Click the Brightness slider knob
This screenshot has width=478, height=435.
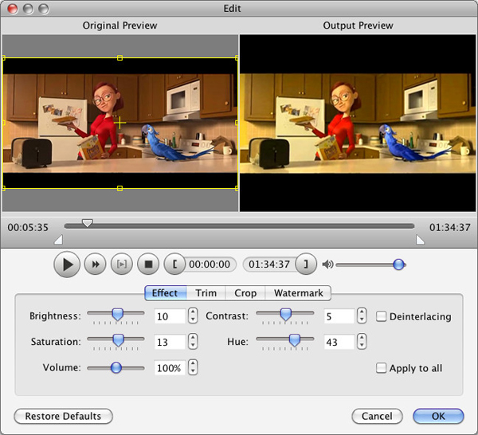click(x=118, y=314)
